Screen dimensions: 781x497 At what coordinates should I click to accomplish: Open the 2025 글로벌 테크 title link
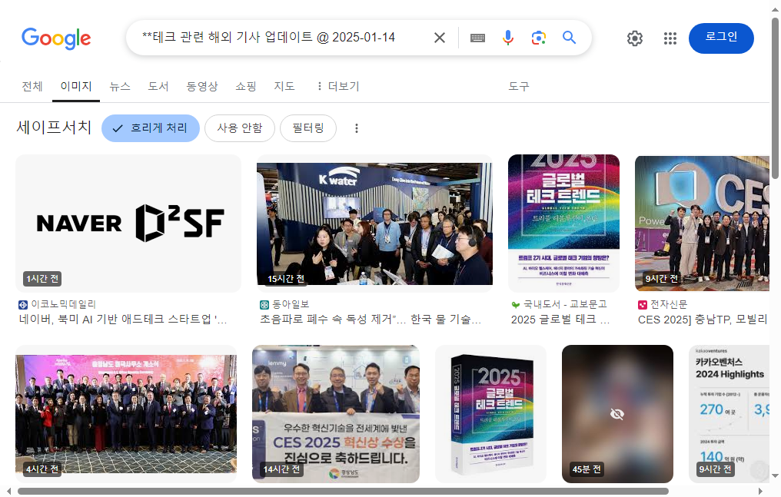coord(560,320)
